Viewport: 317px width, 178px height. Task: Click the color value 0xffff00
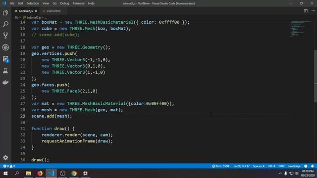pos(169,22)
